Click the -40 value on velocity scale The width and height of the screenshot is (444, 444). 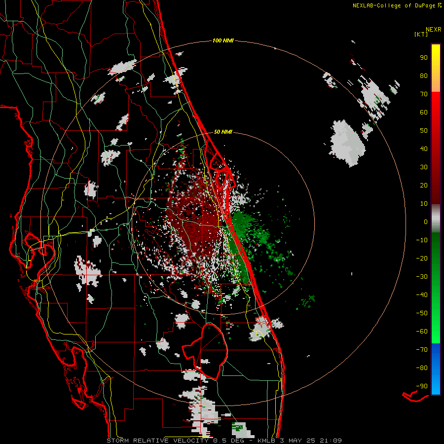(x=422, y=295)
